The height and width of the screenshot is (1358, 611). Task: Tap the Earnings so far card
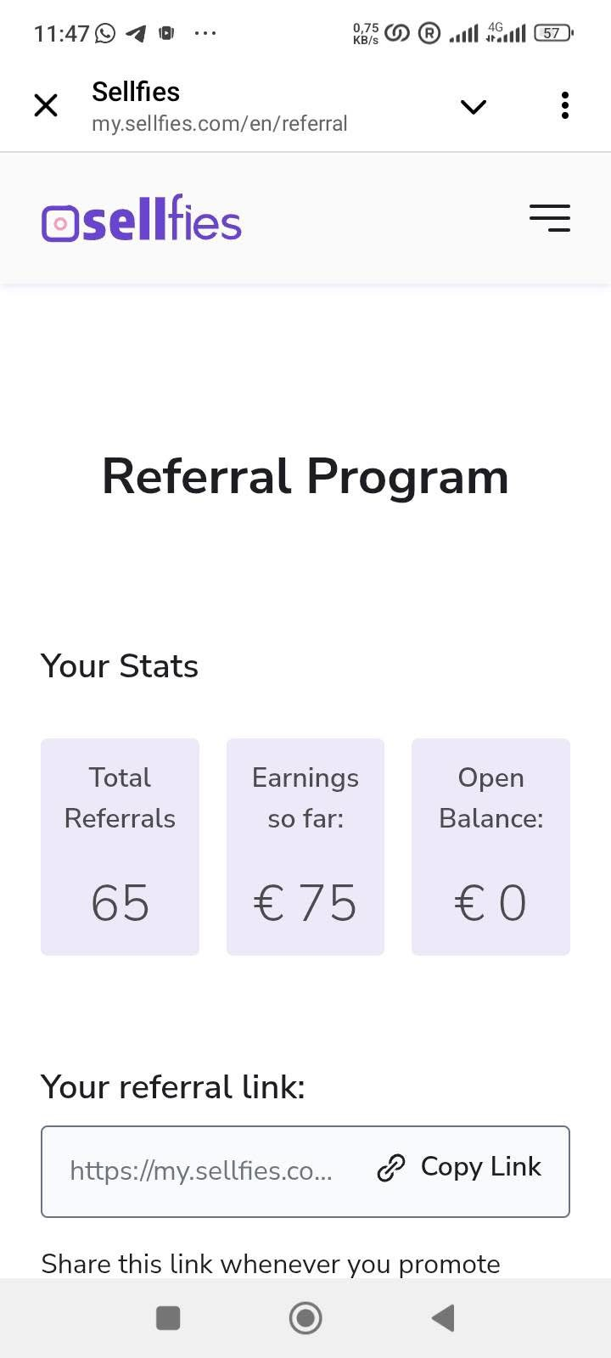305,846
